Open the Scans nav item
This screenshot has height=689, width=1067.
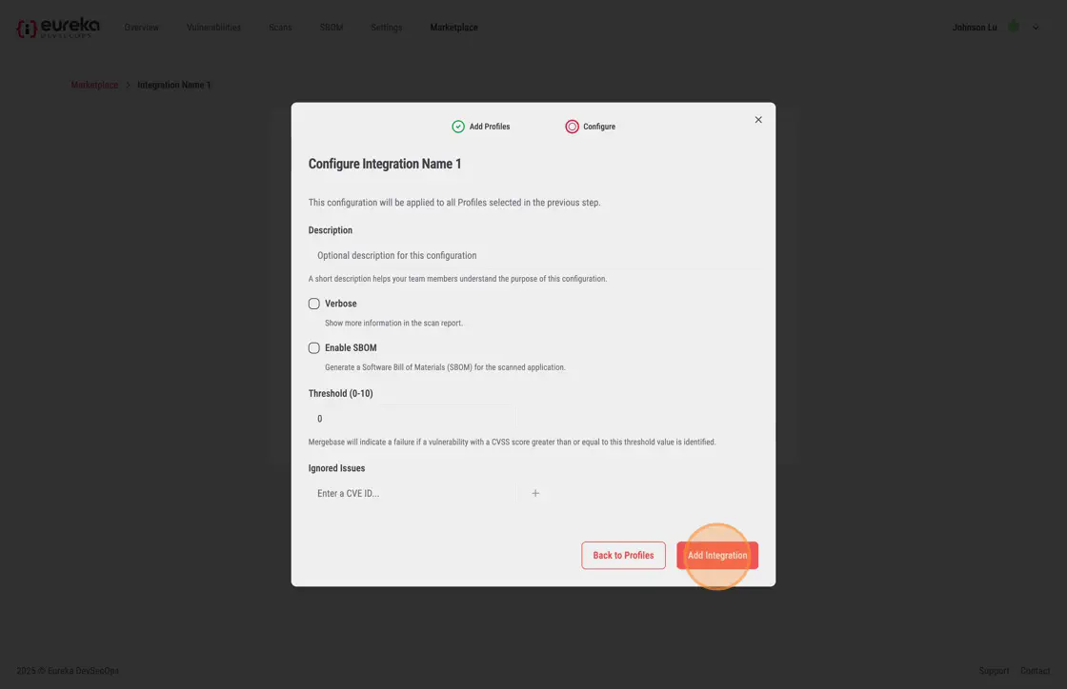280,28
